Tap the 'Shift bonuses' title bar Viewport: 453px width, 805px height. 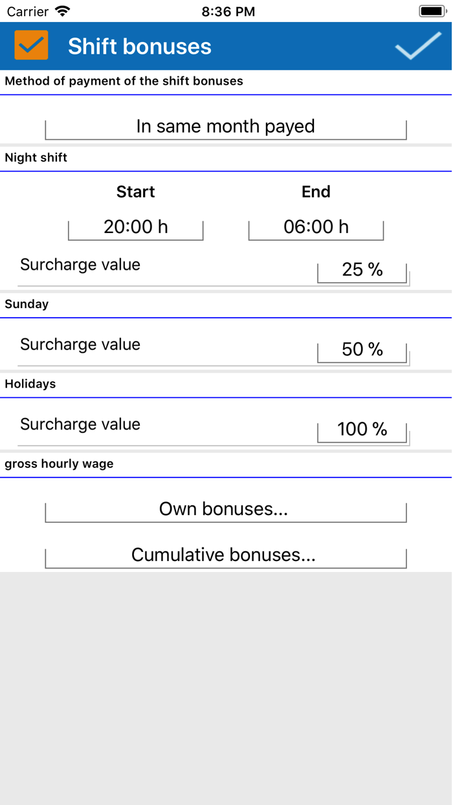(x=140, y=45)
